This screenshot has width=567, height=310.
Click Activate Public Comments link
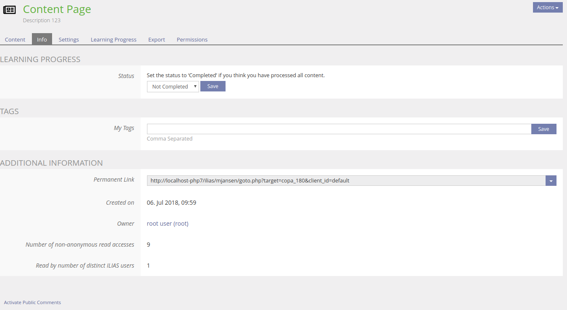tap(32, 302)
